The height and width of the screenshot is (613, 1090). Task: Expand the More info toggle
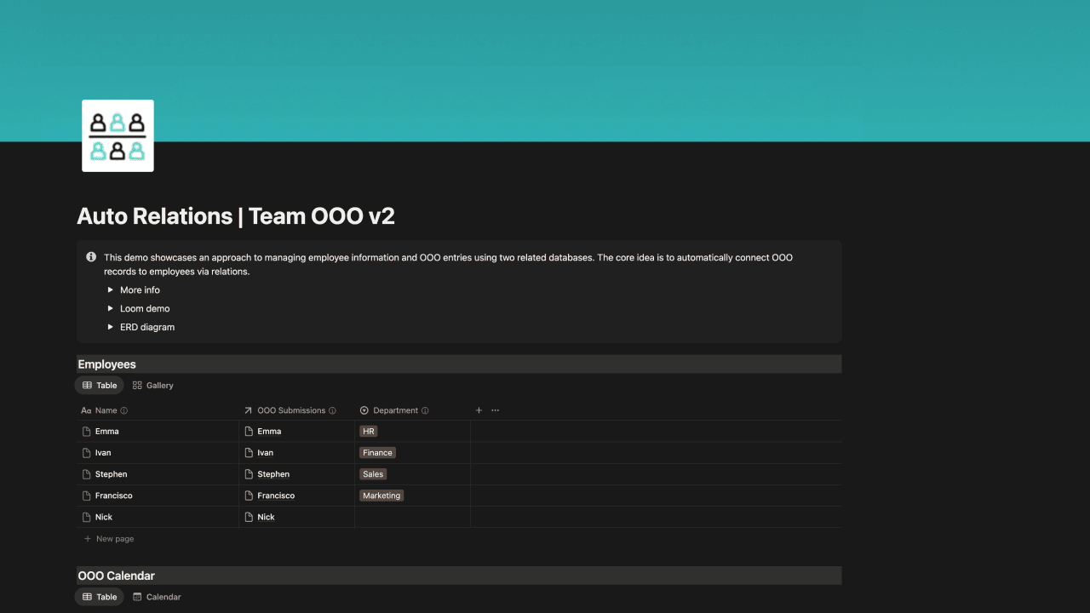(x=111, y=290)
